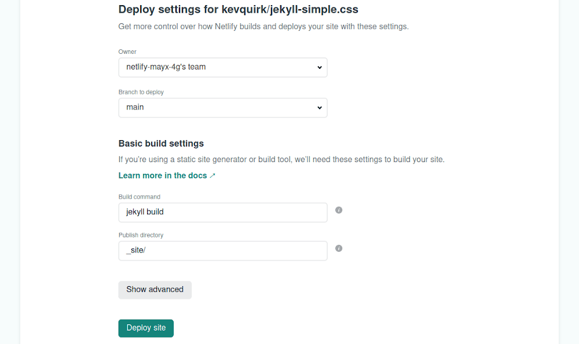This screenshot has width=579, height=344.
Task: Expand the Branch to deploy dropdown
Action: (x=223, y=108)
